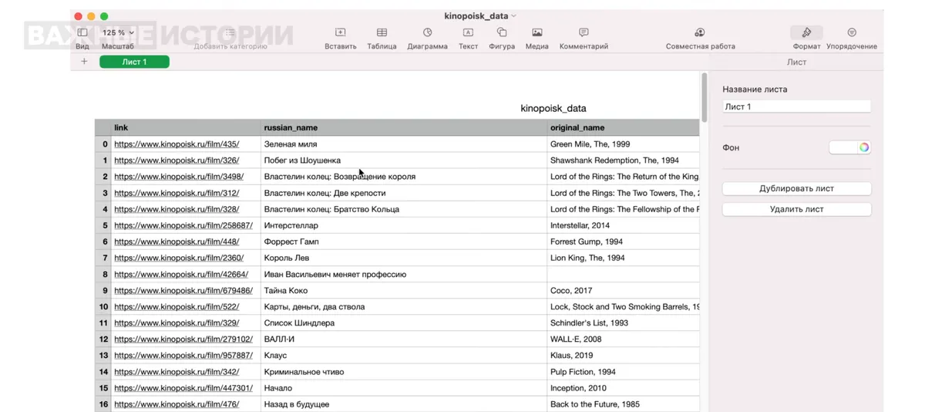
Task: Select the cell Lion King, The, 1994
Action: coord(623,258)
